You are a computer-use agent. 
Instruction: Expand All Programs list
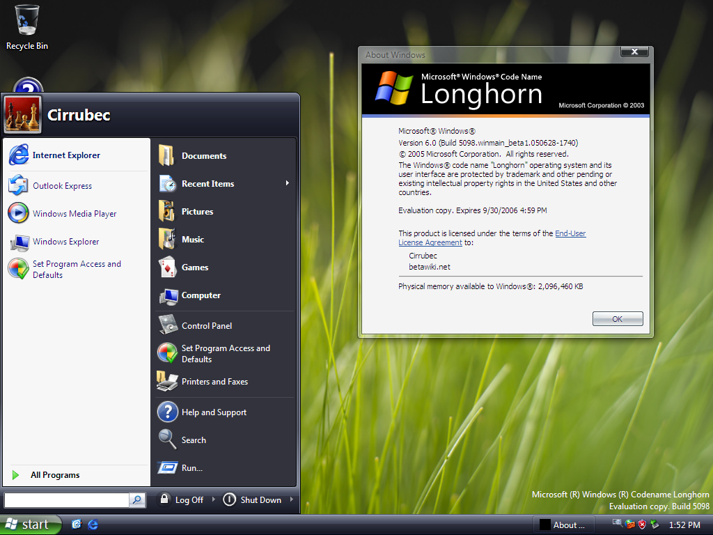click(54, 475)
